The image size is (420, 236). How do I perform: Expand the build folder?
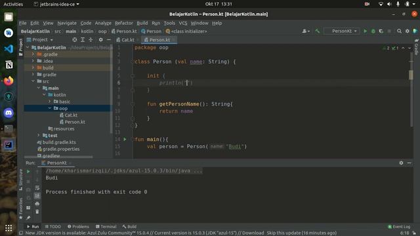click(33, 68)
